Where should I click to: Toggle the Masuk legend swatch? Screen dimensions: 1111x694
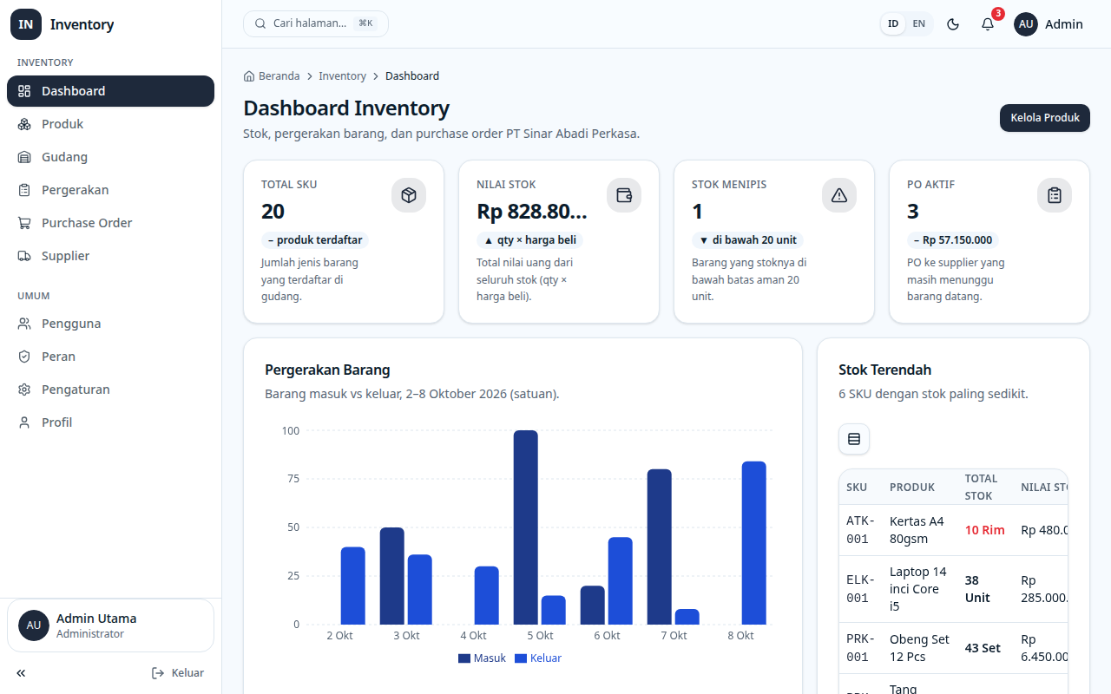pos(464,658)
